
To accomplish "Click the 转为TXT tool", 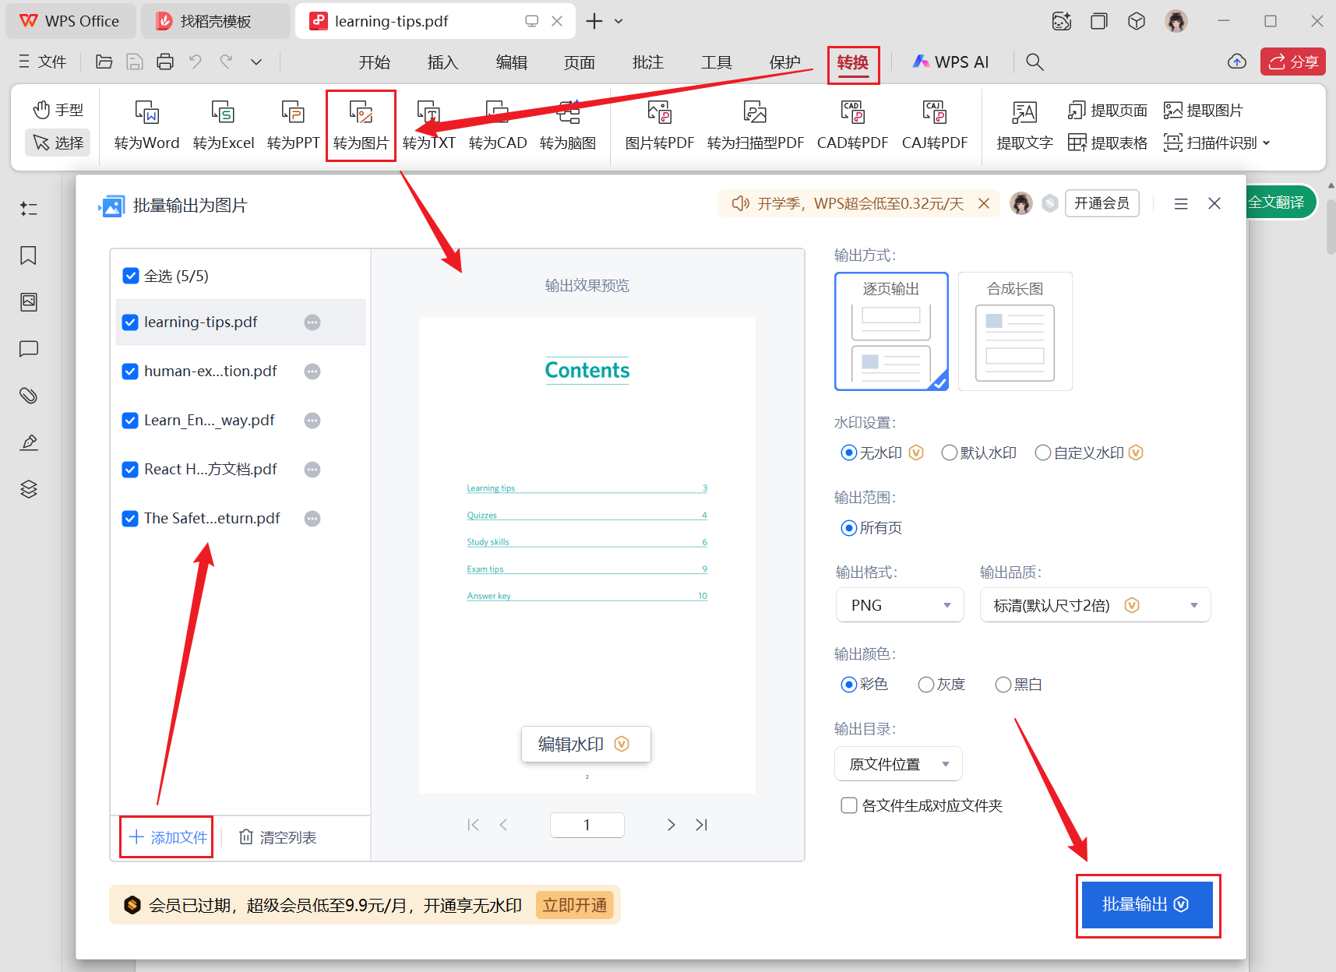I will coord(429,125).
